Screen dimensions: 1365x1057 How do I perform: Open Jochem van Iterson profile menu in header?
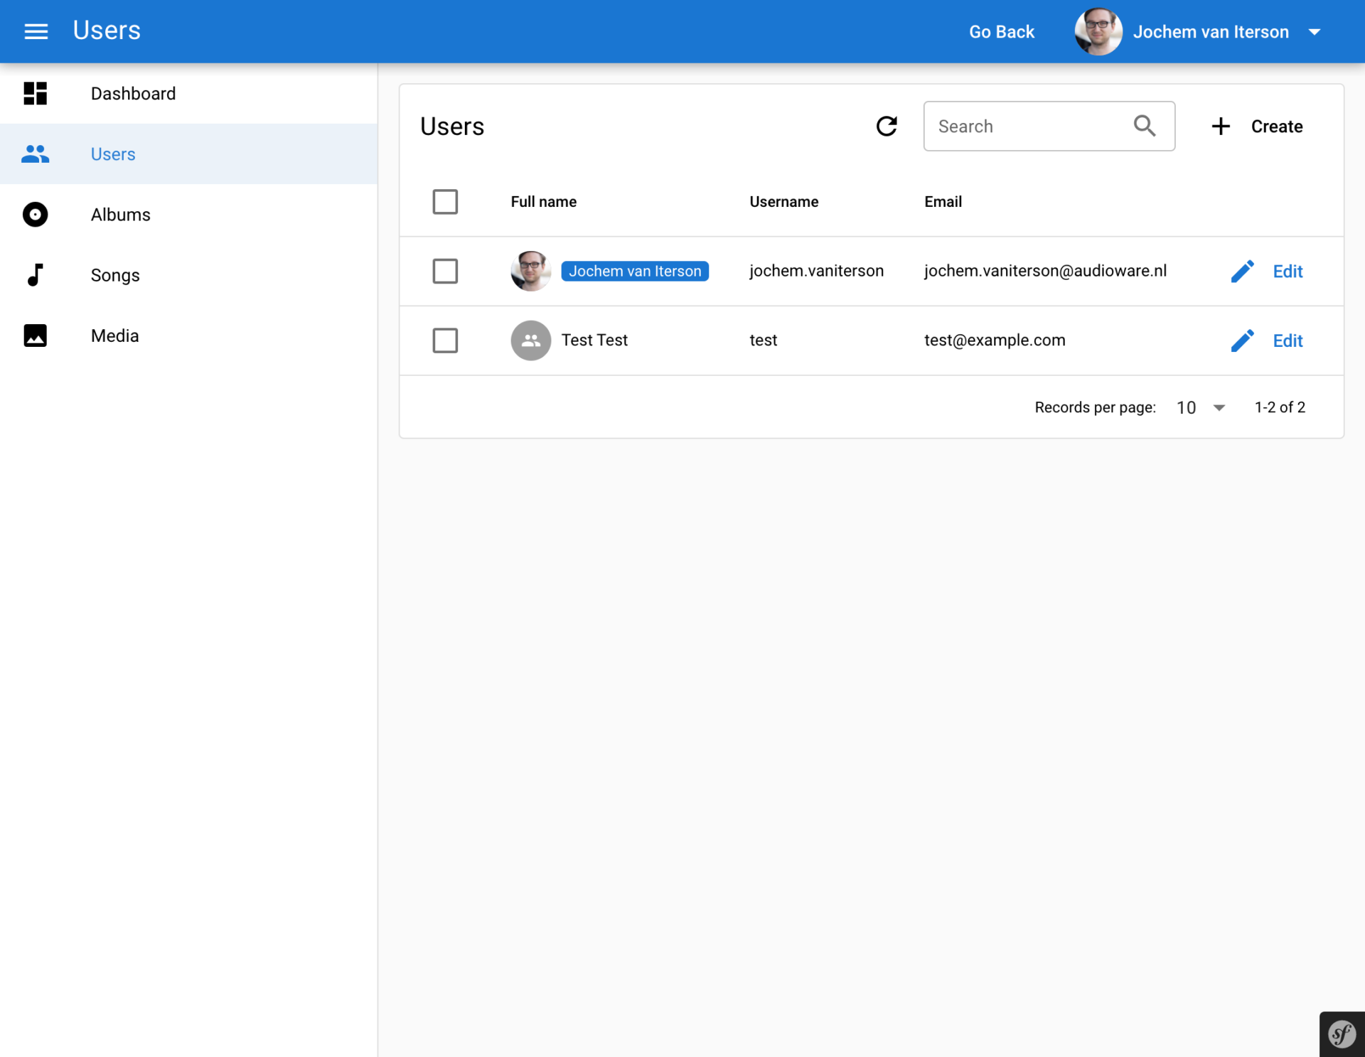(1209, 32)
